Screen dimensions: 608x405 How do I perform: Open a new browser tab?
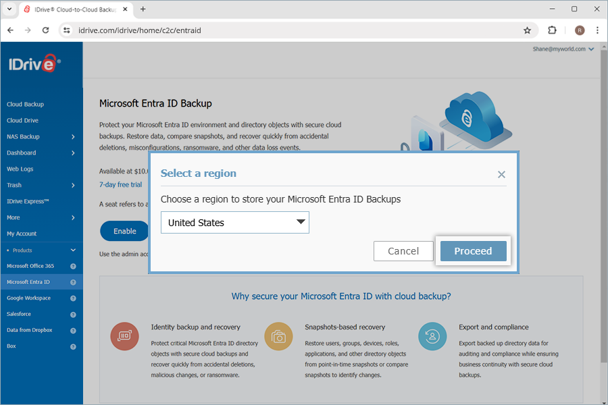[x=143, y=9]
